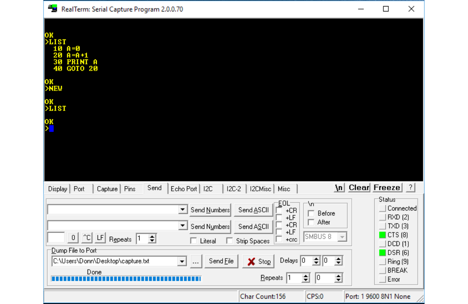The height and width of the screenshot is (304, 468).
Task: Toggle the Strip Spaces checkbox
Action: pyautogui.click(x=229, y=241)
